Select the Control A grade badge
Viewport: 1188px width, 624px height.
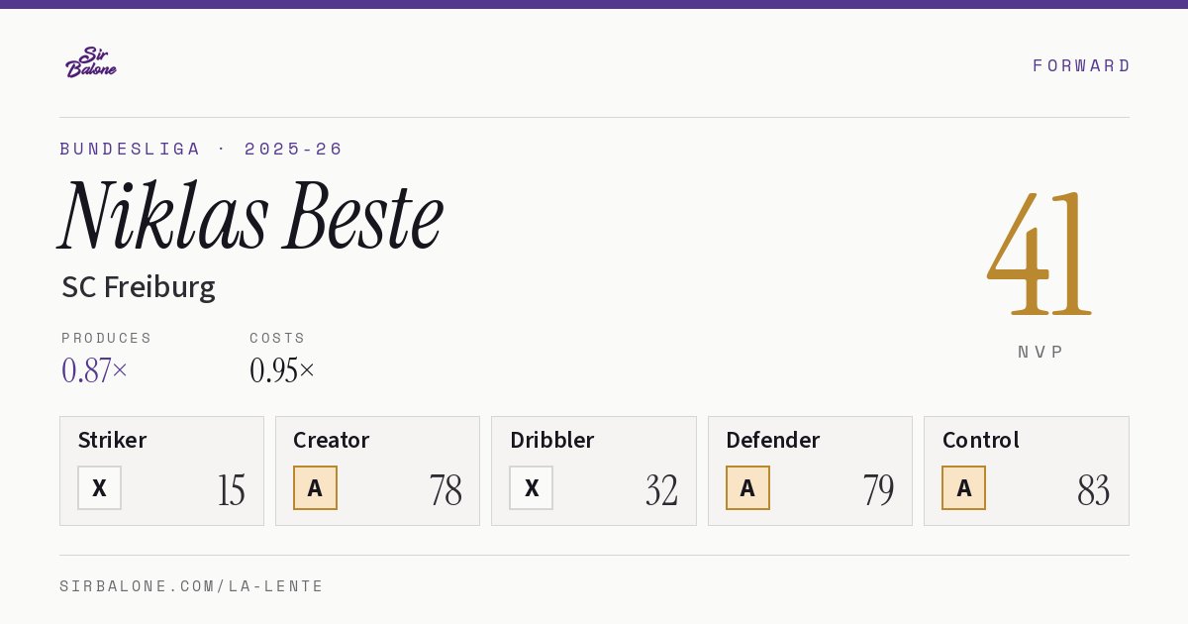(x=963, y=488)
